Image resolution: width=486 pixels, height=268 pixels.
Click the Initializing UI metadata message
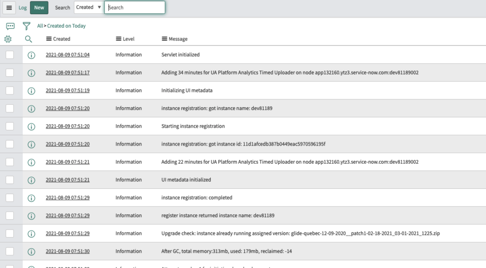pyautogui.click(x=187, y=91)
